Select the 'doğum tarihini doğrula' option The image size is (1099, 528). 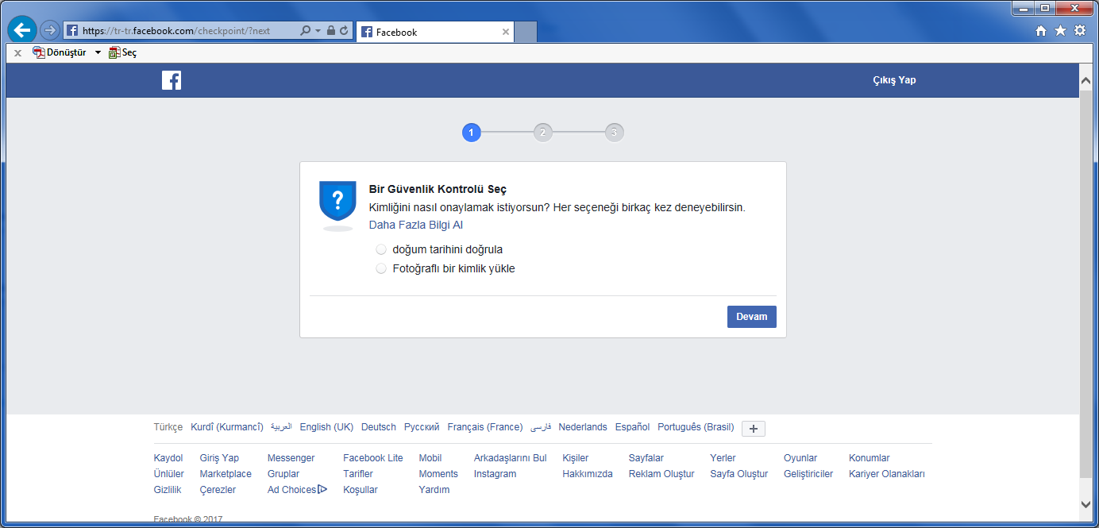click(x=381, y=249)
